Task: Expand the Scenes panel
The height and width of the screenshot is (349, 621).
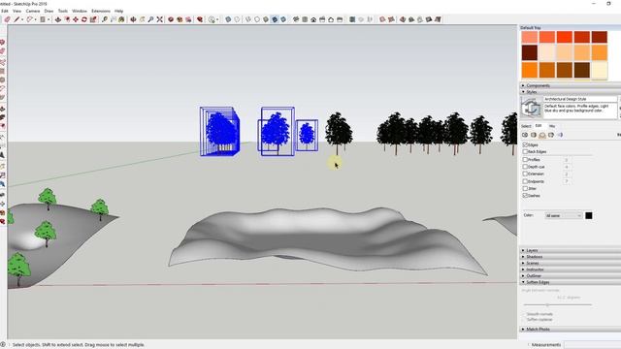Action: (570, 263)
